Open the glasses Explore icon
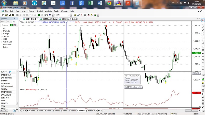 78,15
